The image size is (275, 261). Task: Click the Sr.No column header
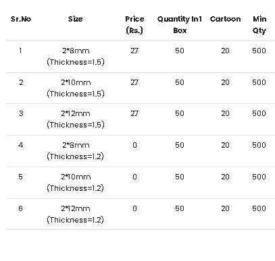point(21,19)
